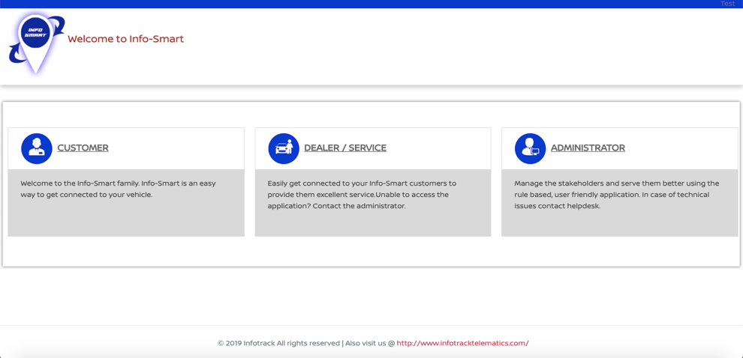The width and height of the screenshot is (743, 358).
Task: Click the 2019 Infotrack copyright text
Action: click(x=278, y=343)
